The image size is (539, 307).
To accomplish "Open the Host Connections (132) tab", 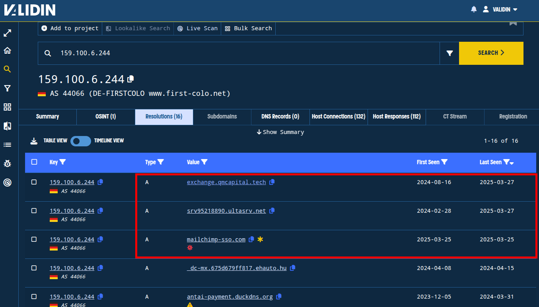I will coord(339,117).
